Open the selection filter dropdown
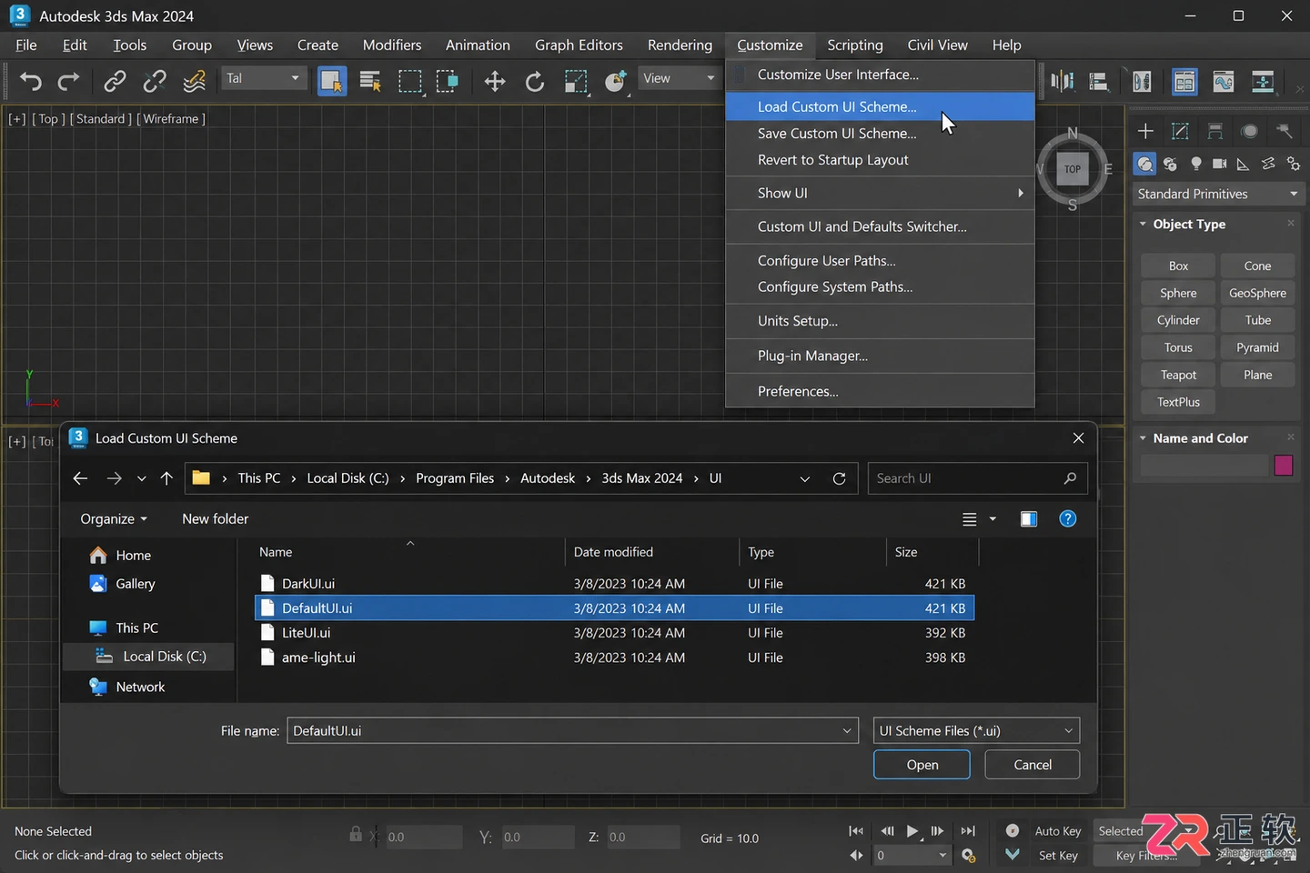Screen dimensions: 1310x873 (x=262, y=78)
